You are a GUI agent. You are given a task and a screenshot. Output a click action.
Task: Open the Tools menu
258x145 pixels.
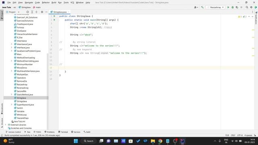pyautogui.click(x=66, y=2)
